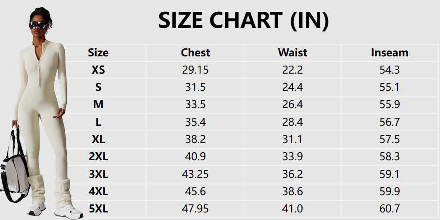Click inseam value 60.7 for 5XL

pos(390,209)
